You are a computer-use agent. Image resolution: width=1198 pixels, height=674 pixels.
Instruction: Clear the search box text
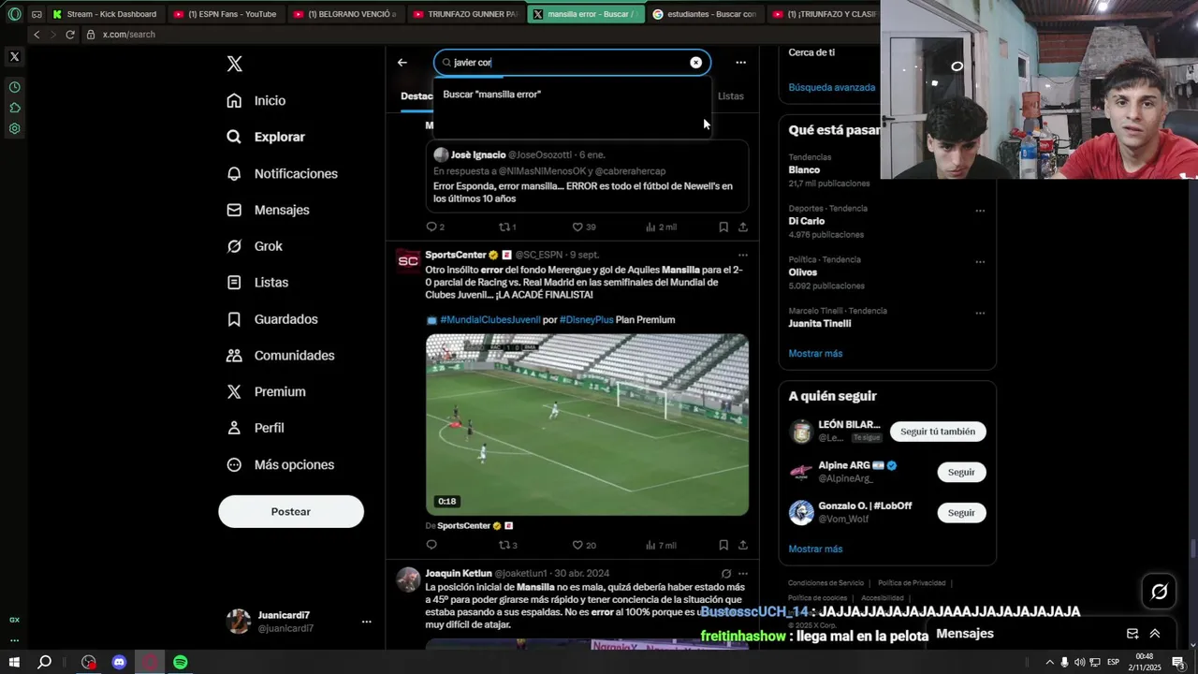coord(695,63)
